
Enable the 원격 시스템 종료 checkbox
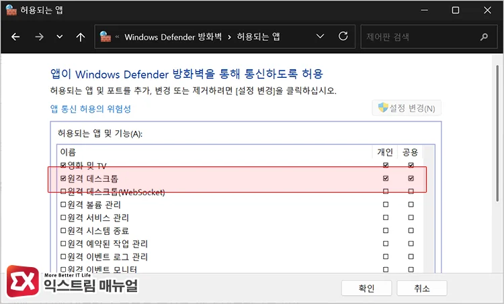(63, 230)
